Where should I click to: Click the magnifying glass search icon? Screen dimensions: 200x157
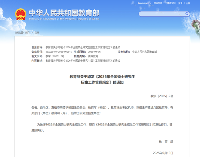(x=187, y=14)
